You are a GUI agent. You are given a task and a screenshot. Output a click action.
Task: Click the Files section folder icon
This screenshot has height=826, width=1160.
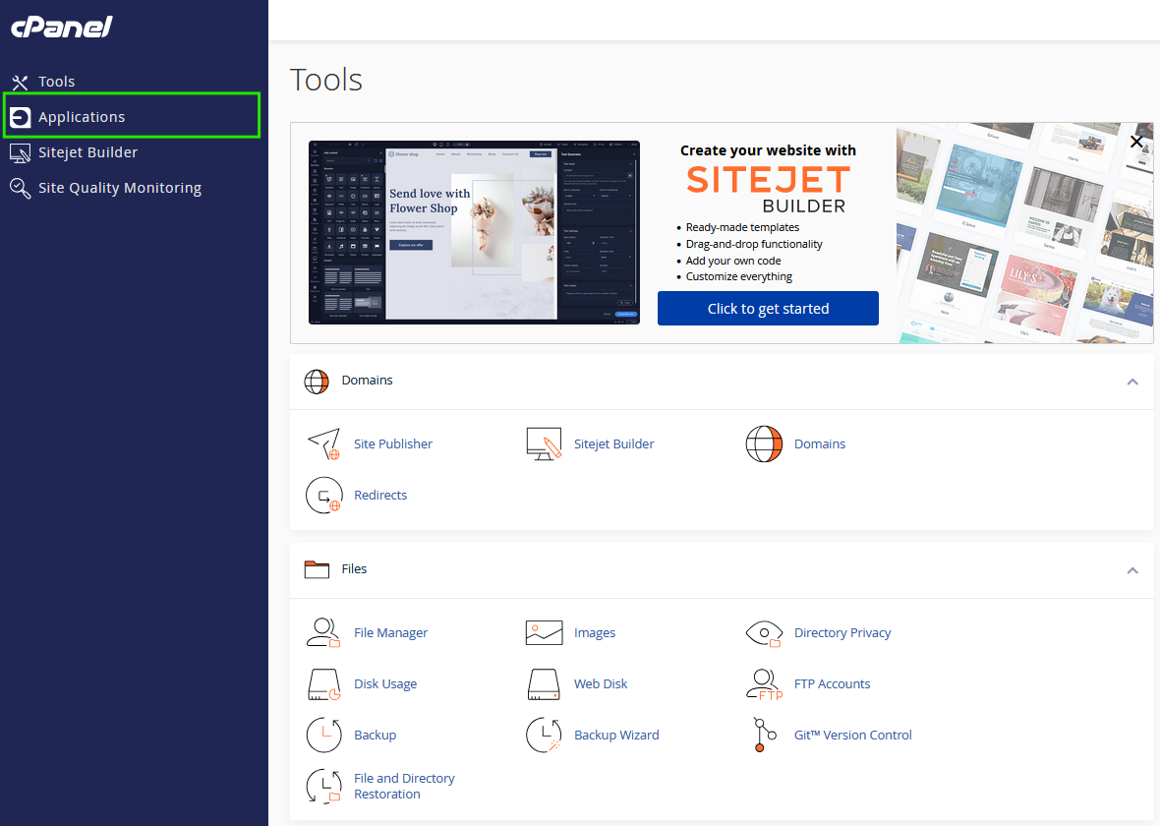[x=317, y=569]
